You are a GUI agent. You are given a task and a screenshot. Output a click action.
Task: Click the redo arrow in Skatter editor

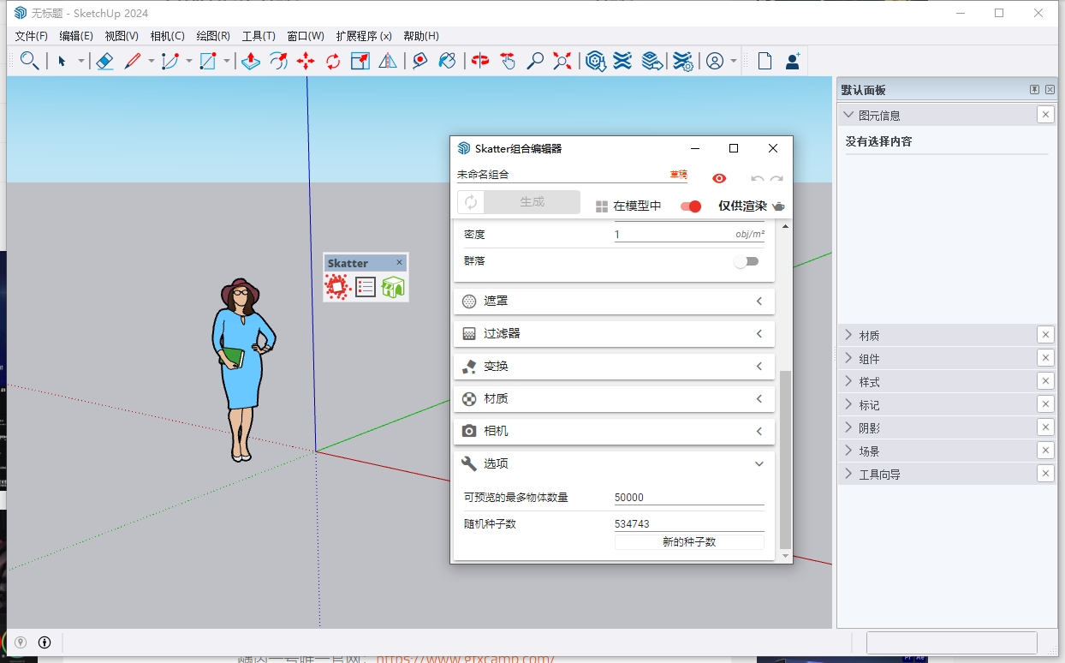[x=776, y=178]
